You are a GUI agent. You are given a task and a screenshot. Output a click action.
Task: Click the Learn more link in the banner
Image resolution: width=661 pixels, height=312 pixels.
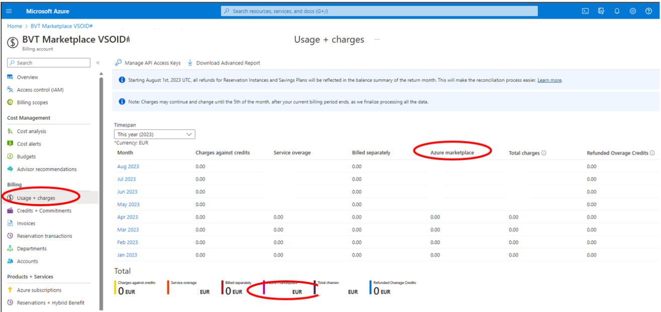(549, 80)
